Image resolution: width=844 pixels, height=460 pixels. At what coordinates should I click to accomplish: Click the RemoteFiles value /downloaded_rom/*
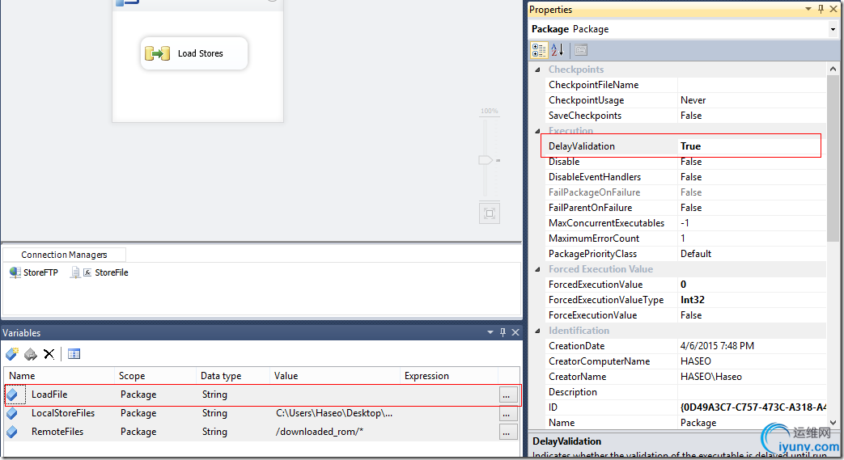(320, 432)
